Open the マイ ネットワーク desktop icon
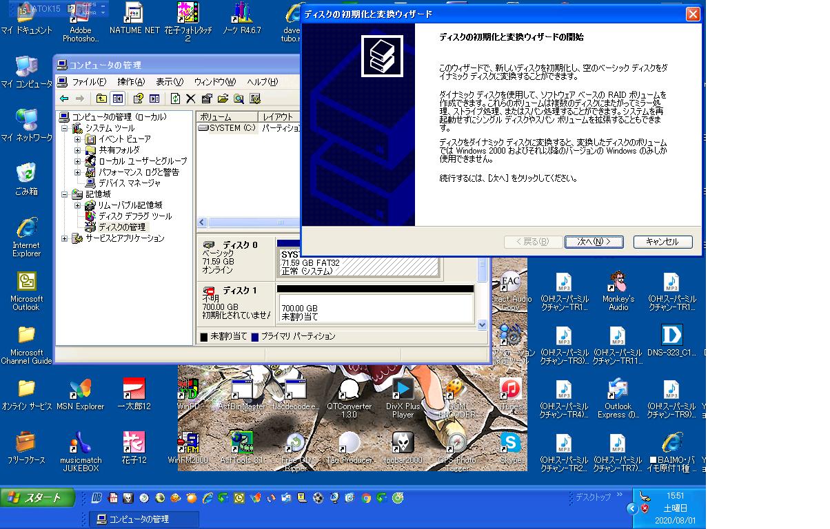Viewport: 830px width, 529px height. pos(26,125)
